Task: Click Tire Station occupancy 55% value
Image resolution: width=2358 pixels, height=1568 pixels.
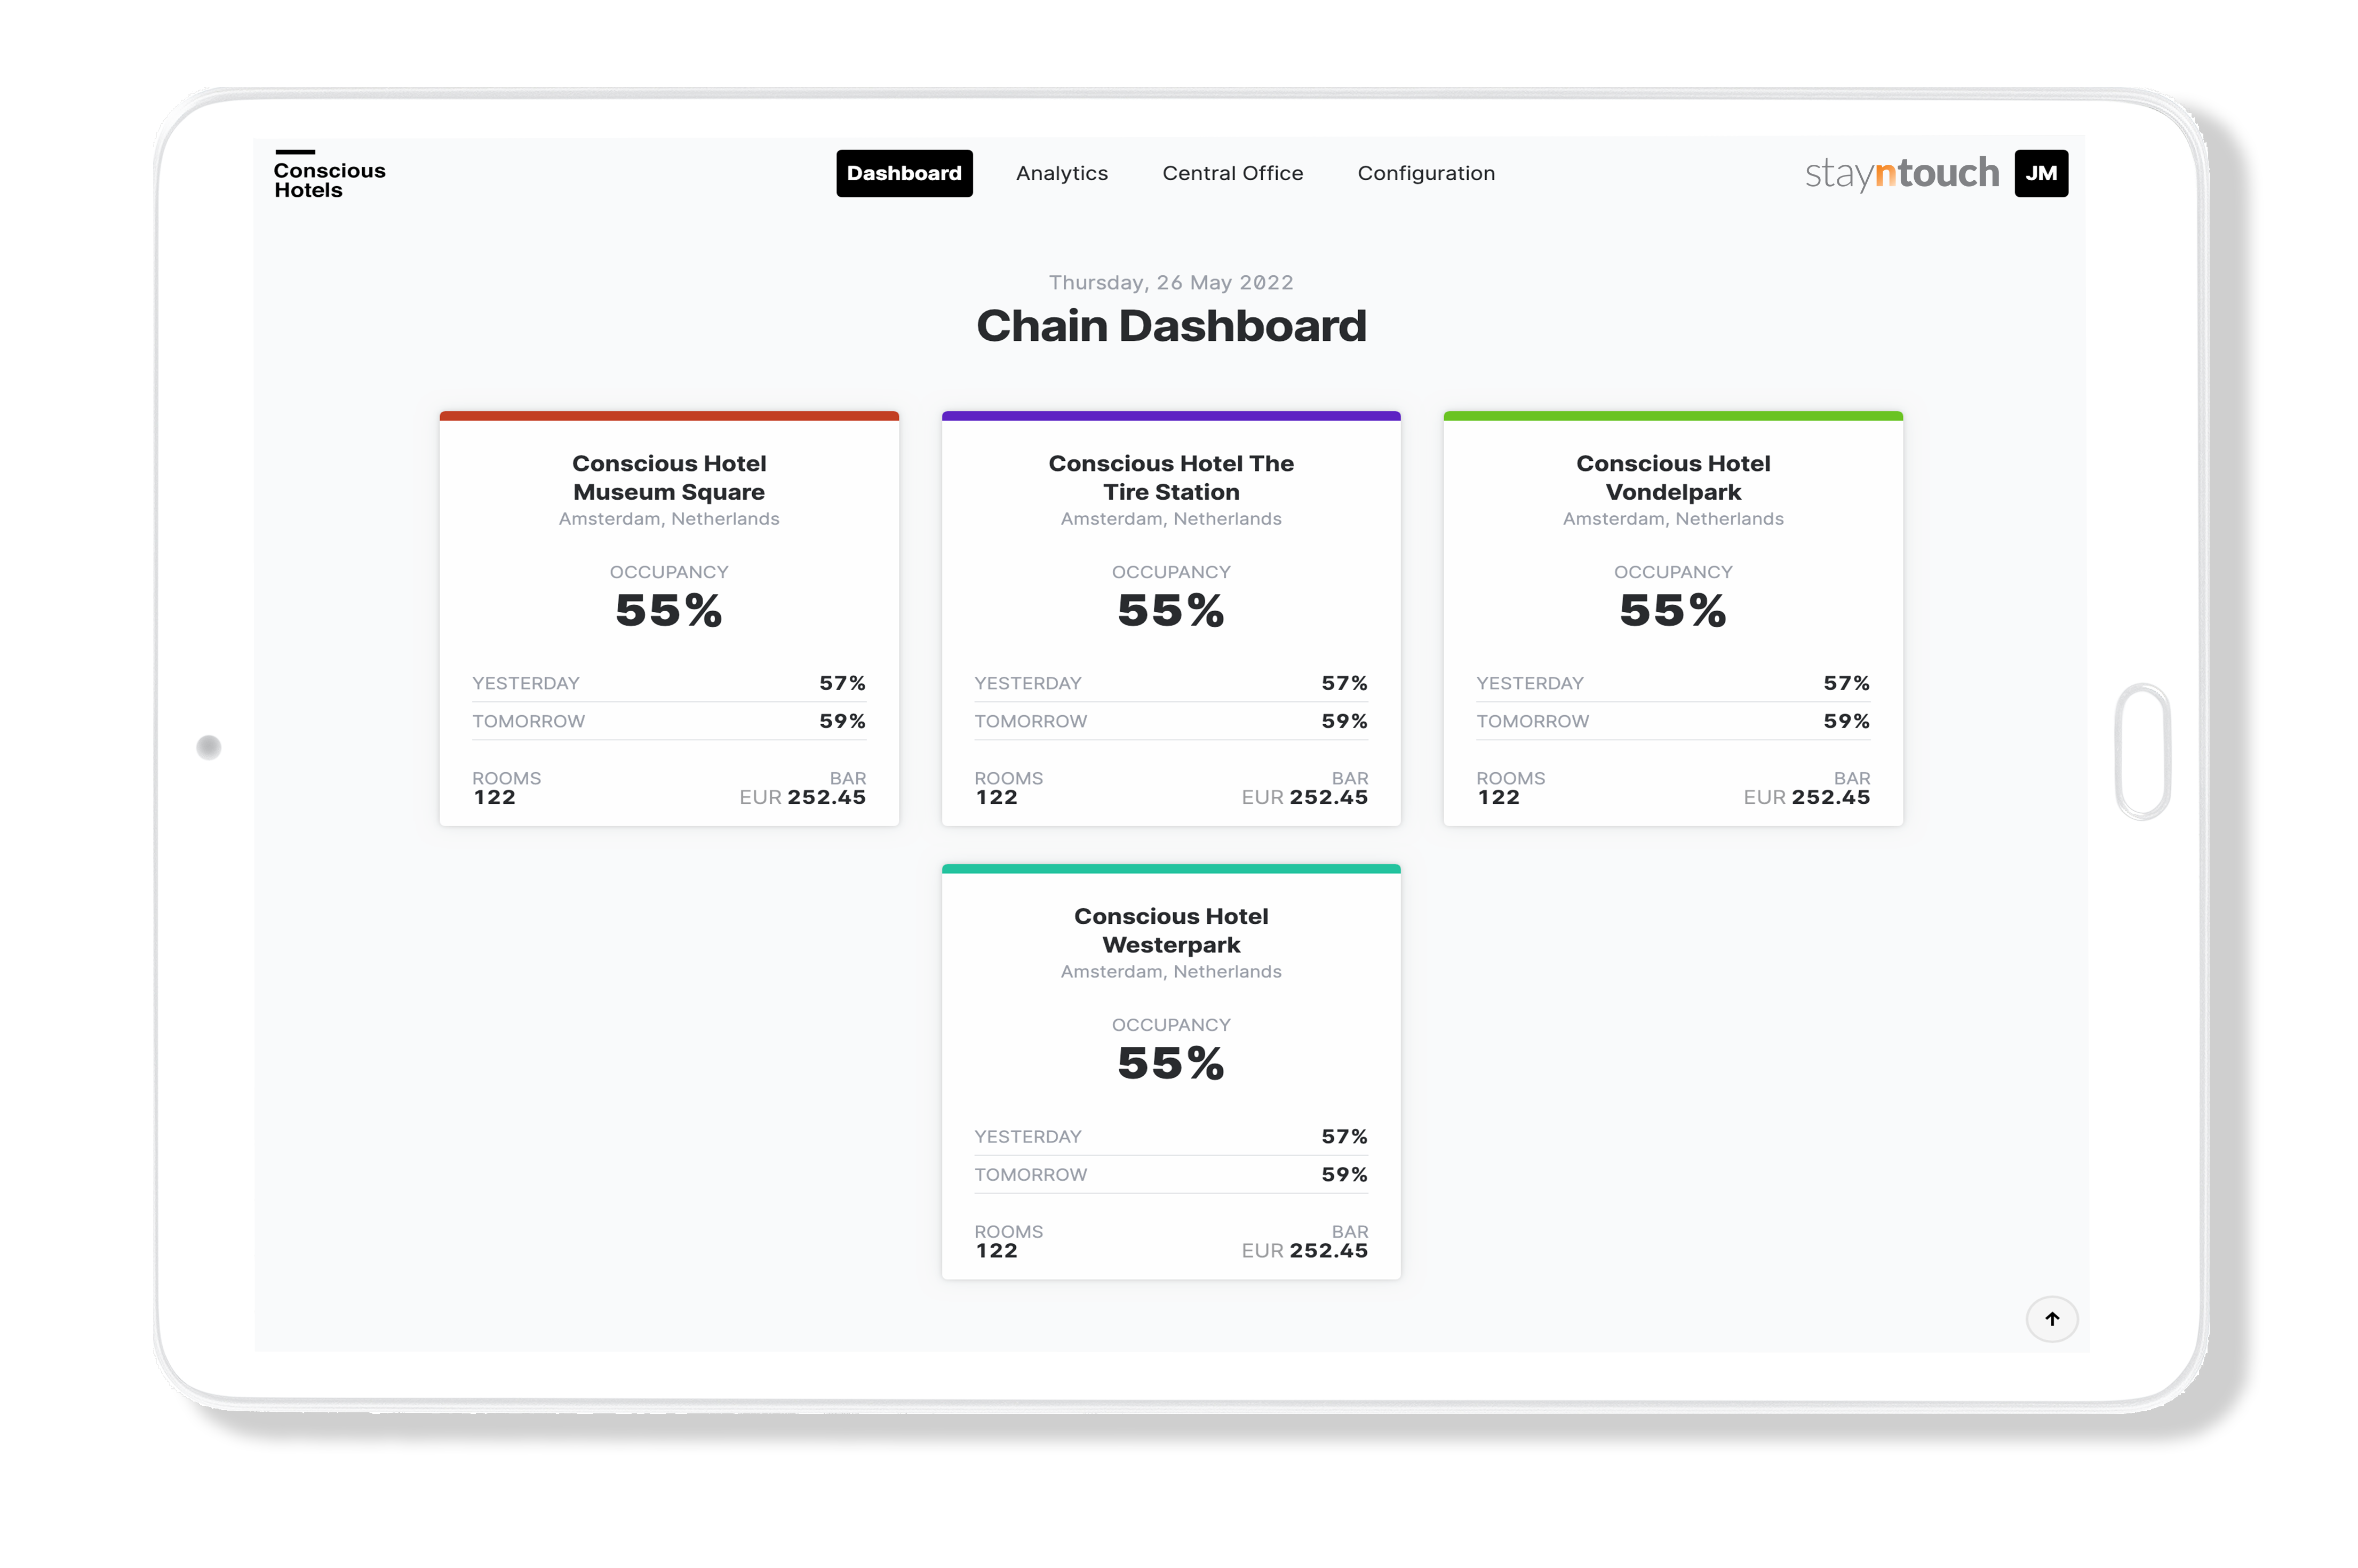Action: pyautogui.click(x=1170, y=610)
